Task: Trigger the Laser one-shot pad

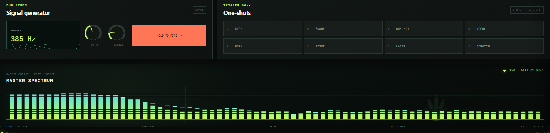Action: point(424,46)
